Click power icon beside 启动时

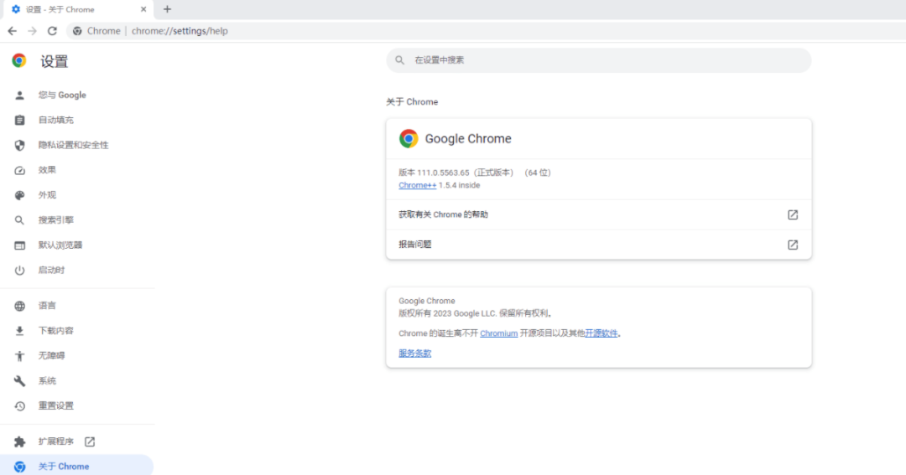19,270
